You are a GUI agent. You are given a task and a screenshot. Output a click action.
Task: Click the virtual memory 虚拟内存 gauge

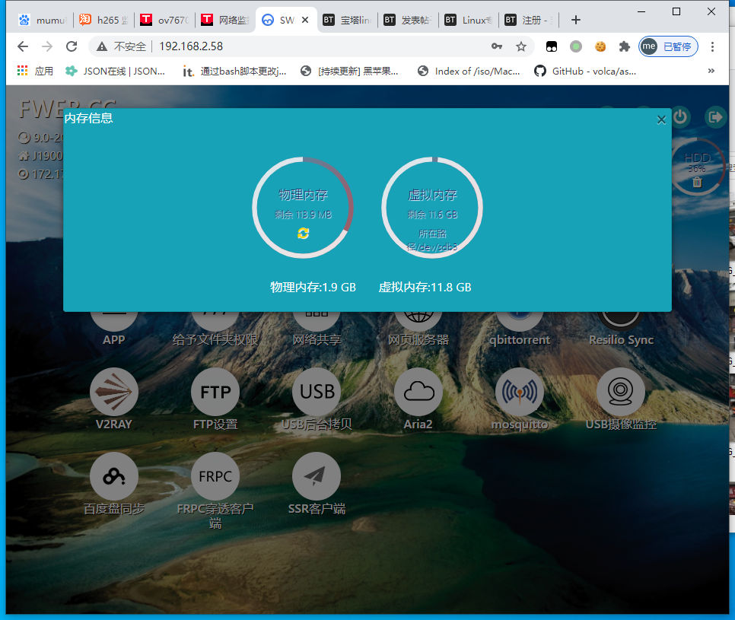[x=432, y=208]
